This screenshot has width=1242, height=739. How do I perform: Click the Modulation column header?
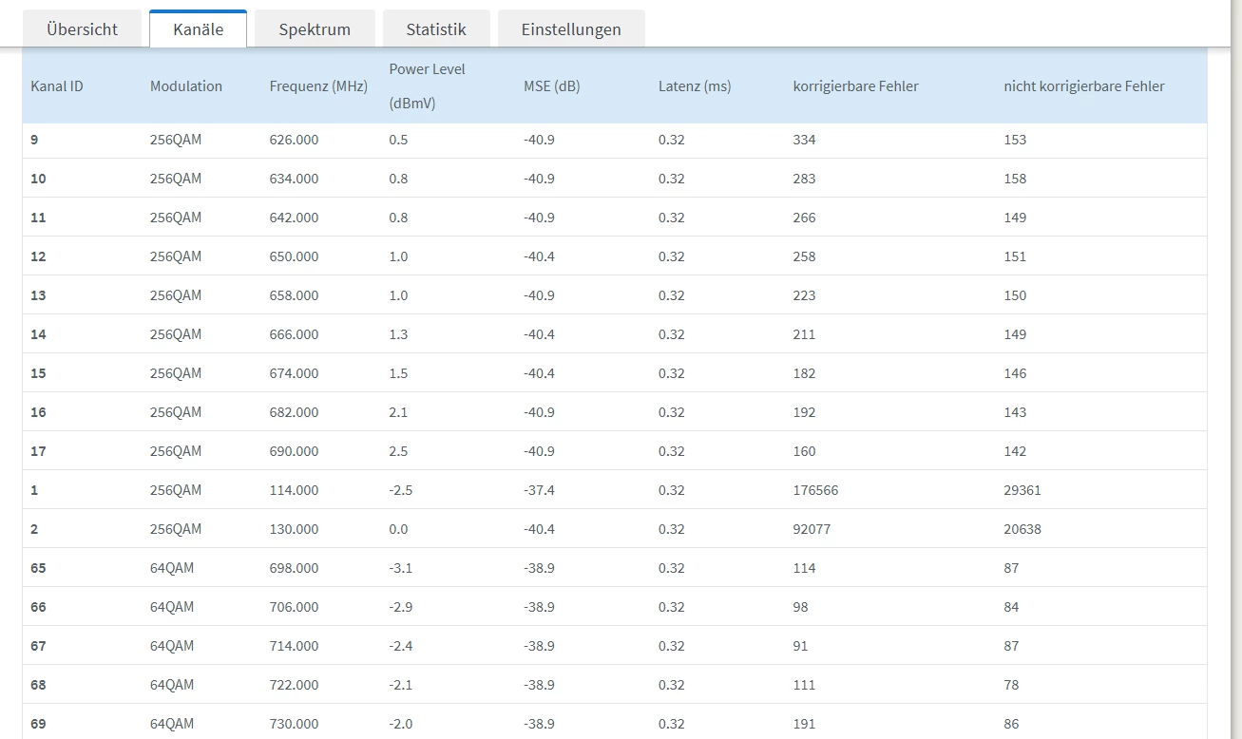[x=186, y=86]
